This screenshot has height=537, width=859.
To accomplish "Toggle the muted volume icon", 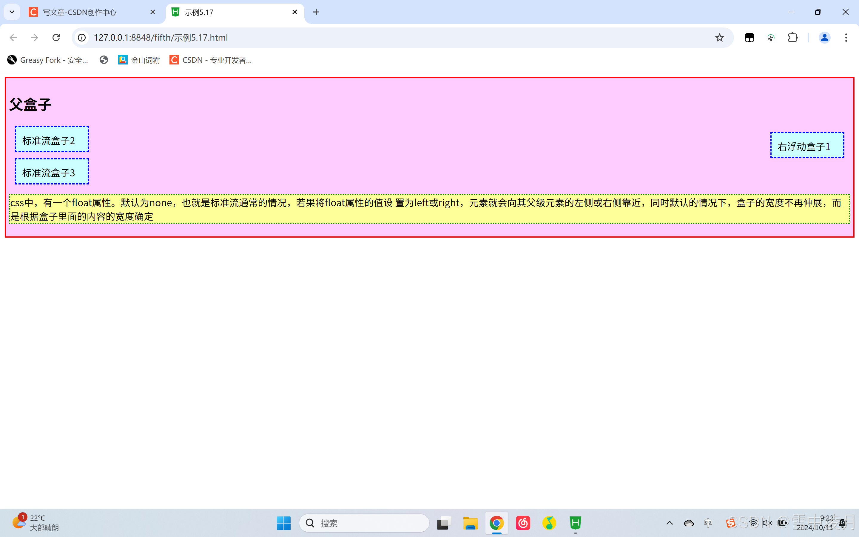I will (x=767, y=523).
